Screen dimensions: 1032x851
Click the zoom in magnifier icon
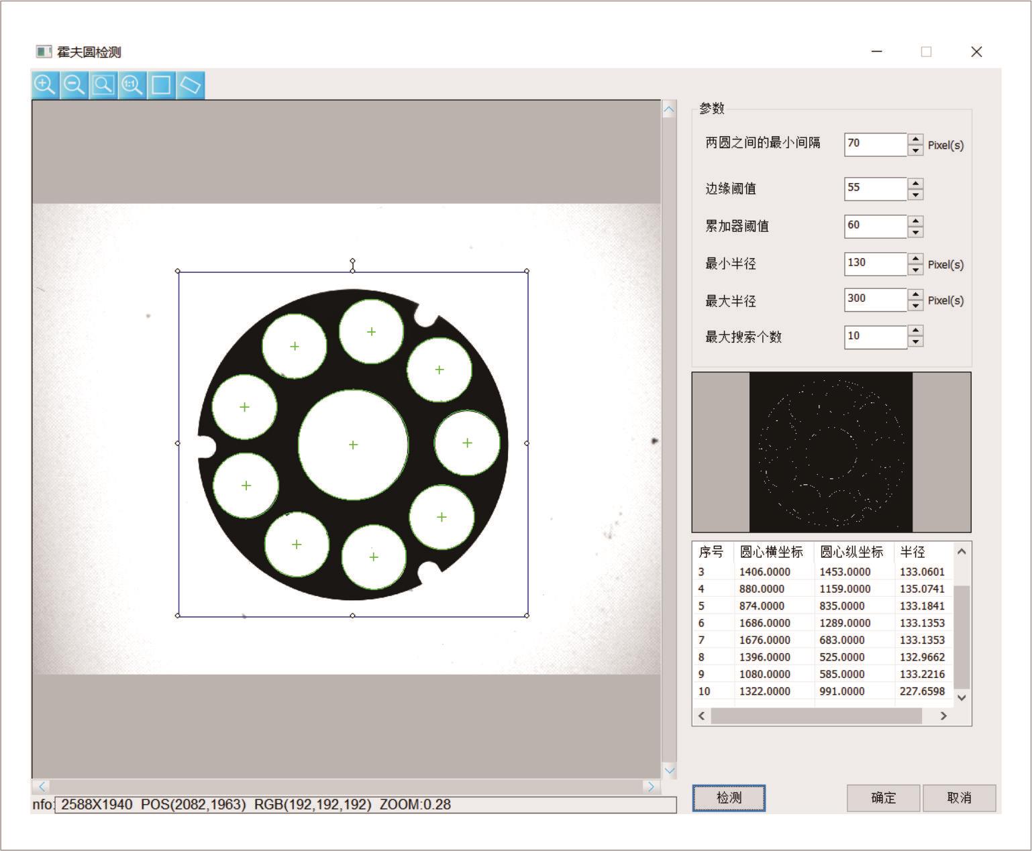pos(45,85)
